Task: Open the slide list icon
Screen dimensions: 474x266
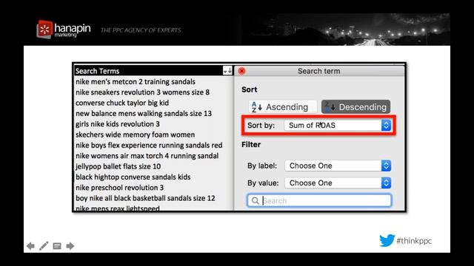Action: click(57, 246)
